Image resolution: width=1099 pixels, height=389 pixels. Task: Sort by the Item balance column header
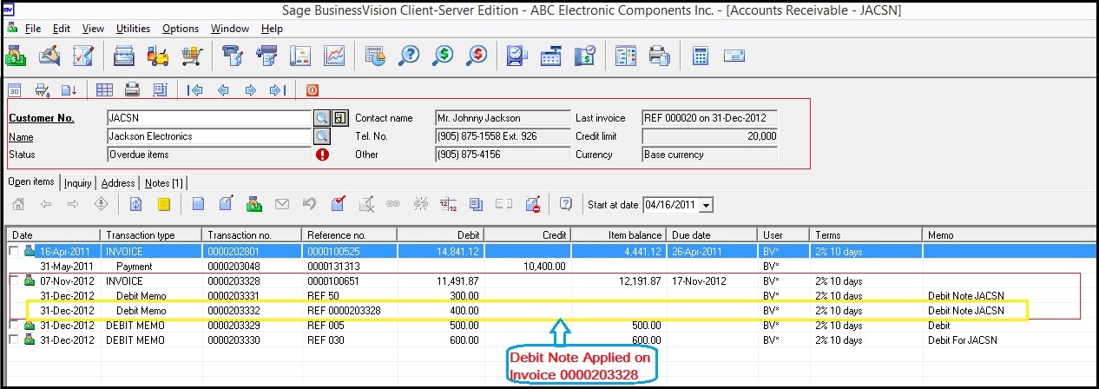(x=618, y=235)
